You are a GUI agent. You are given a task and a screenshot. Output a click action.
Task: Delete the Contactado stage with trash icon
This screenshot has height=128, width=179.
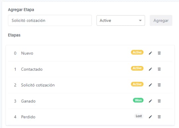159,69
